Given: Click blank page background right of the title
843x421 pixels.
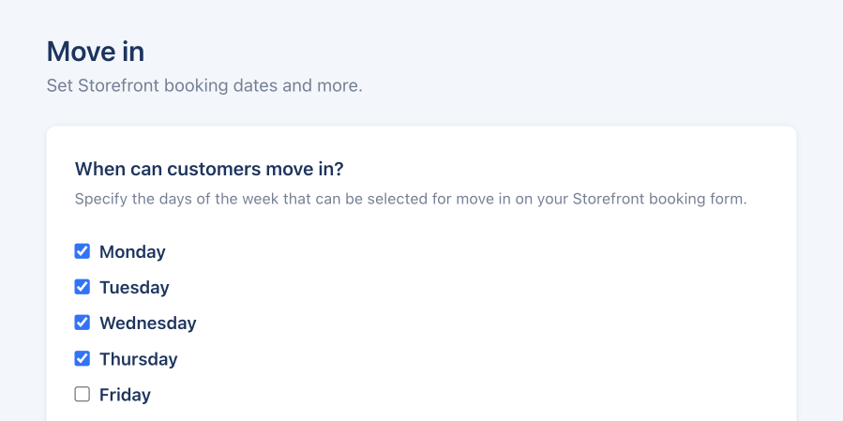Looking at the screenshot, I should [x=484, y=52].
